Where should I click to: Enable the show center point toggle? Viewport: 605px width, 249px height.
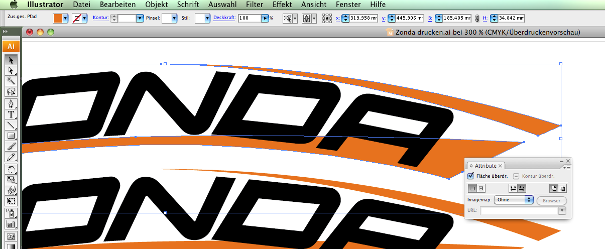click(x=481, y=188)
